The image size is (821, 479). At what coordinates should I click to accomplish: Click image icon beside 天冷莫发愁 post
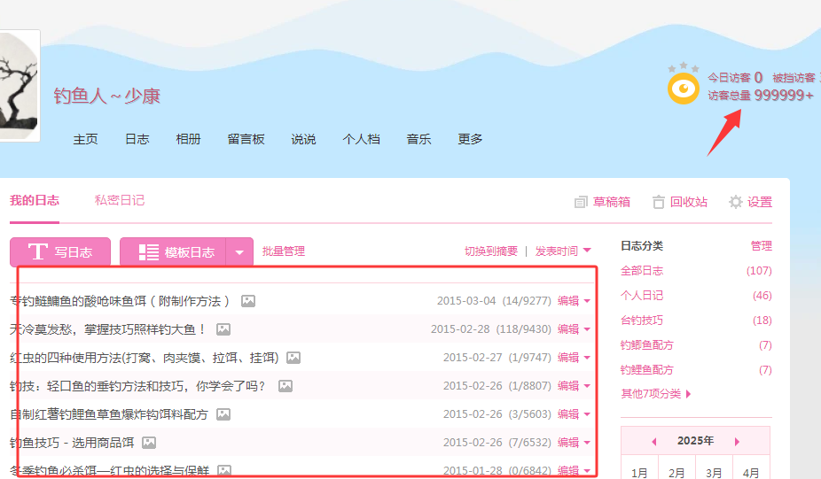click(x=223, y=329)
